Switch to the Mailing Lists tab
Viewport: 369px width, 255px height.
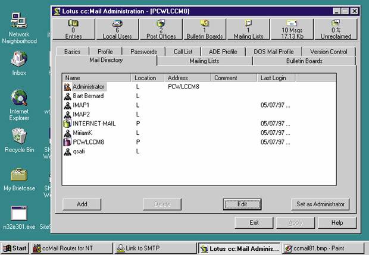coord(204,61)
